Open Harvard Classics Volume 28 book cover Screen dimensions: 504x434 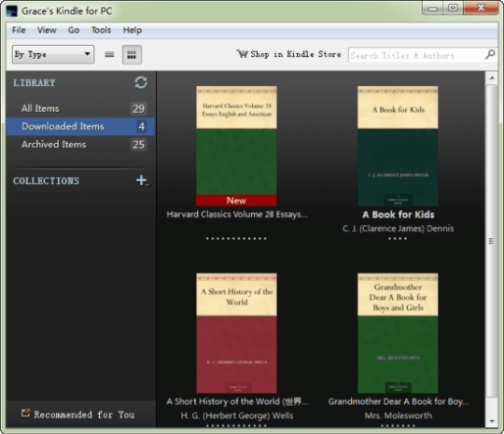pyautogui.click(x=236, y=146)
